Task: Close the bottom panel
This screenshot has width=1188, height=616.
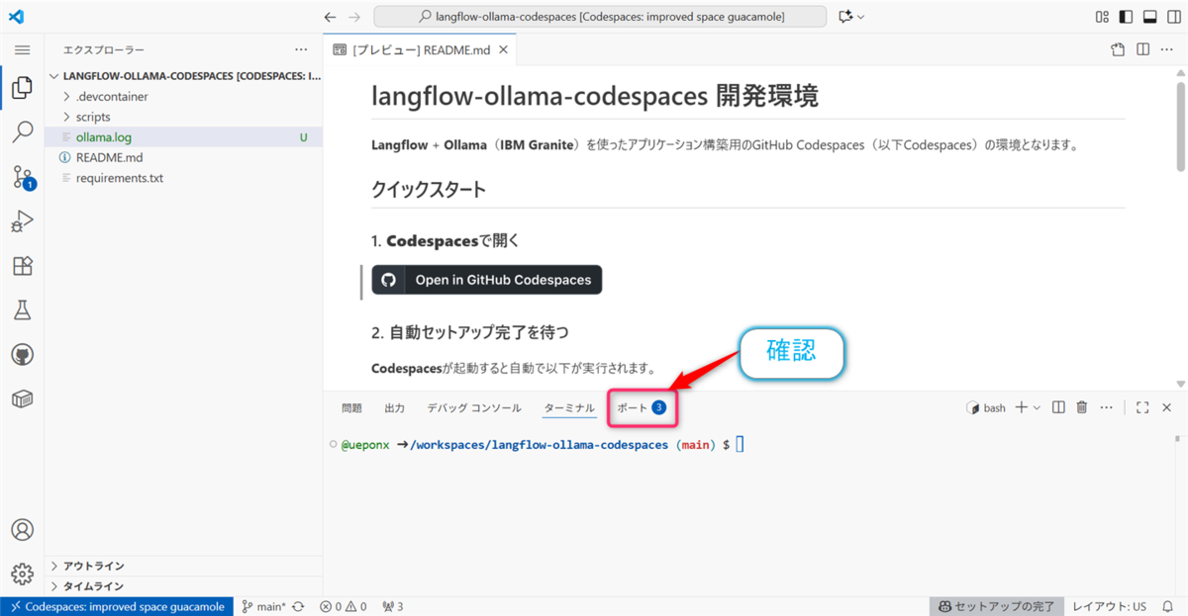Action: [x=1166, y=407]
